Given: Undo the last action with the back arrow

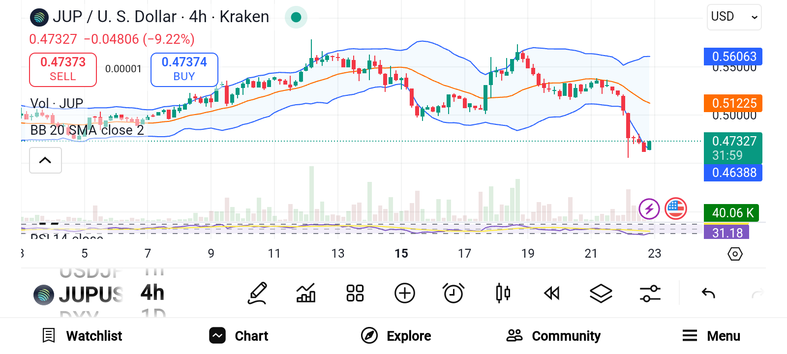Looking at the screenshot, I should 708,294.
